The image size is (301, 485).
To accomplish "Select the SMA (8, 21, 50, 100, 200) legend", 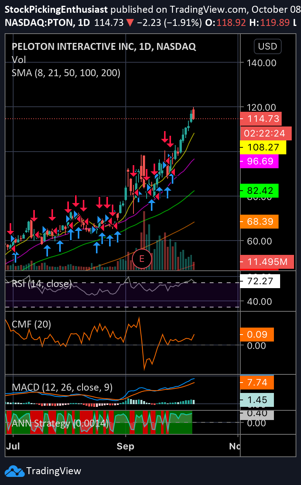I will pos(66,72).
